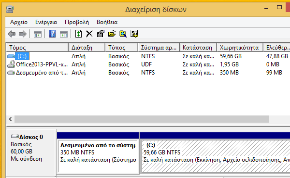Click the 59,66 GB capacity cell
The height and width of the screenshot is (178, 290).
pyautogui.click(x=231, y=56)
